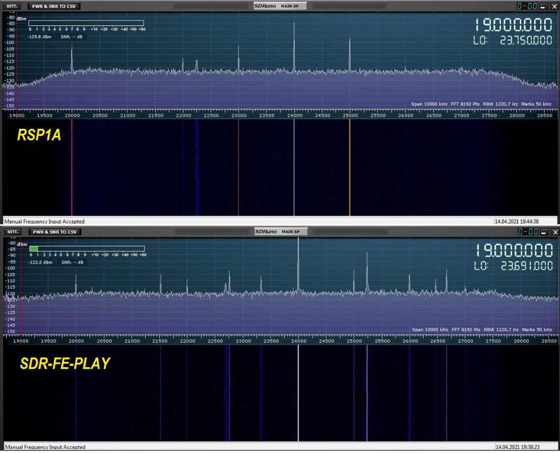Click RBW 1220,7 Hz in bottom window
Image resolution: width=560 pixels, height=453 pixels.
[501, 330]
